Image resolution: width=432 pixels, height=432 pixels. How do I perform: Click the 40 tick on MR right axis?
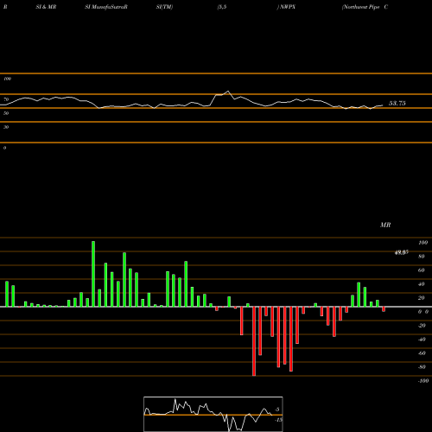[422, 284]
